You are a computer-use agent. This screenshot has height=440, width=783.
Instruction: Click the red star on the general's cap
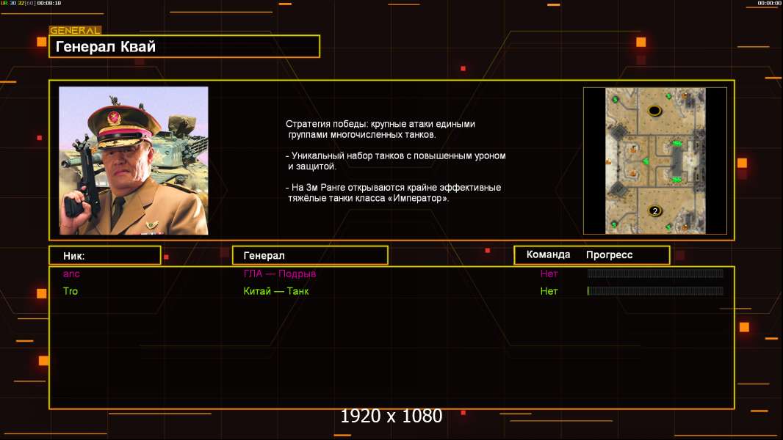click(113, 117)
